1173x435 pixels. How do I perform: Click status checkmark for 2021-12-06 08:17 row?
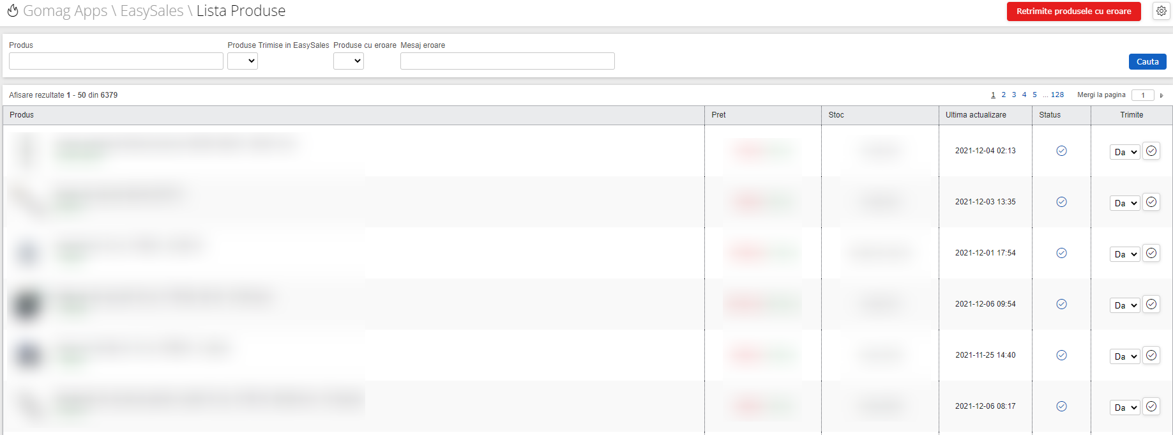pos(1061,406)
